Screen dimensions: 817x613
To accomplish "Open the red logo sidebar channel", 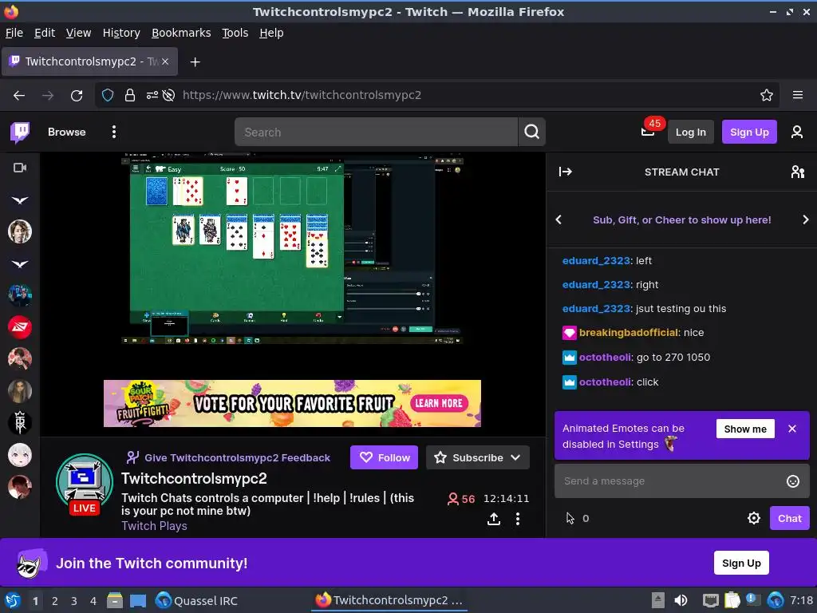I will (x=20, y=327).
